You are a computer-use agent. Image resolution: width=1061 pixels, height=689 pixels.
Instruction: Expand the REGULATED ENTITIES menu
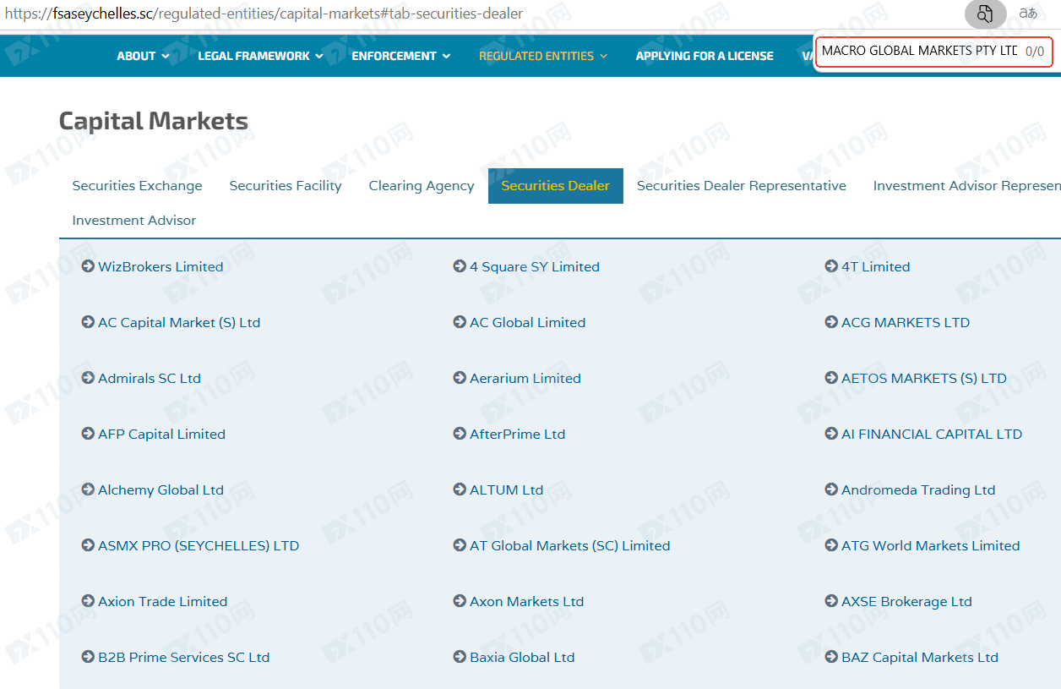[x=542, y=56]
